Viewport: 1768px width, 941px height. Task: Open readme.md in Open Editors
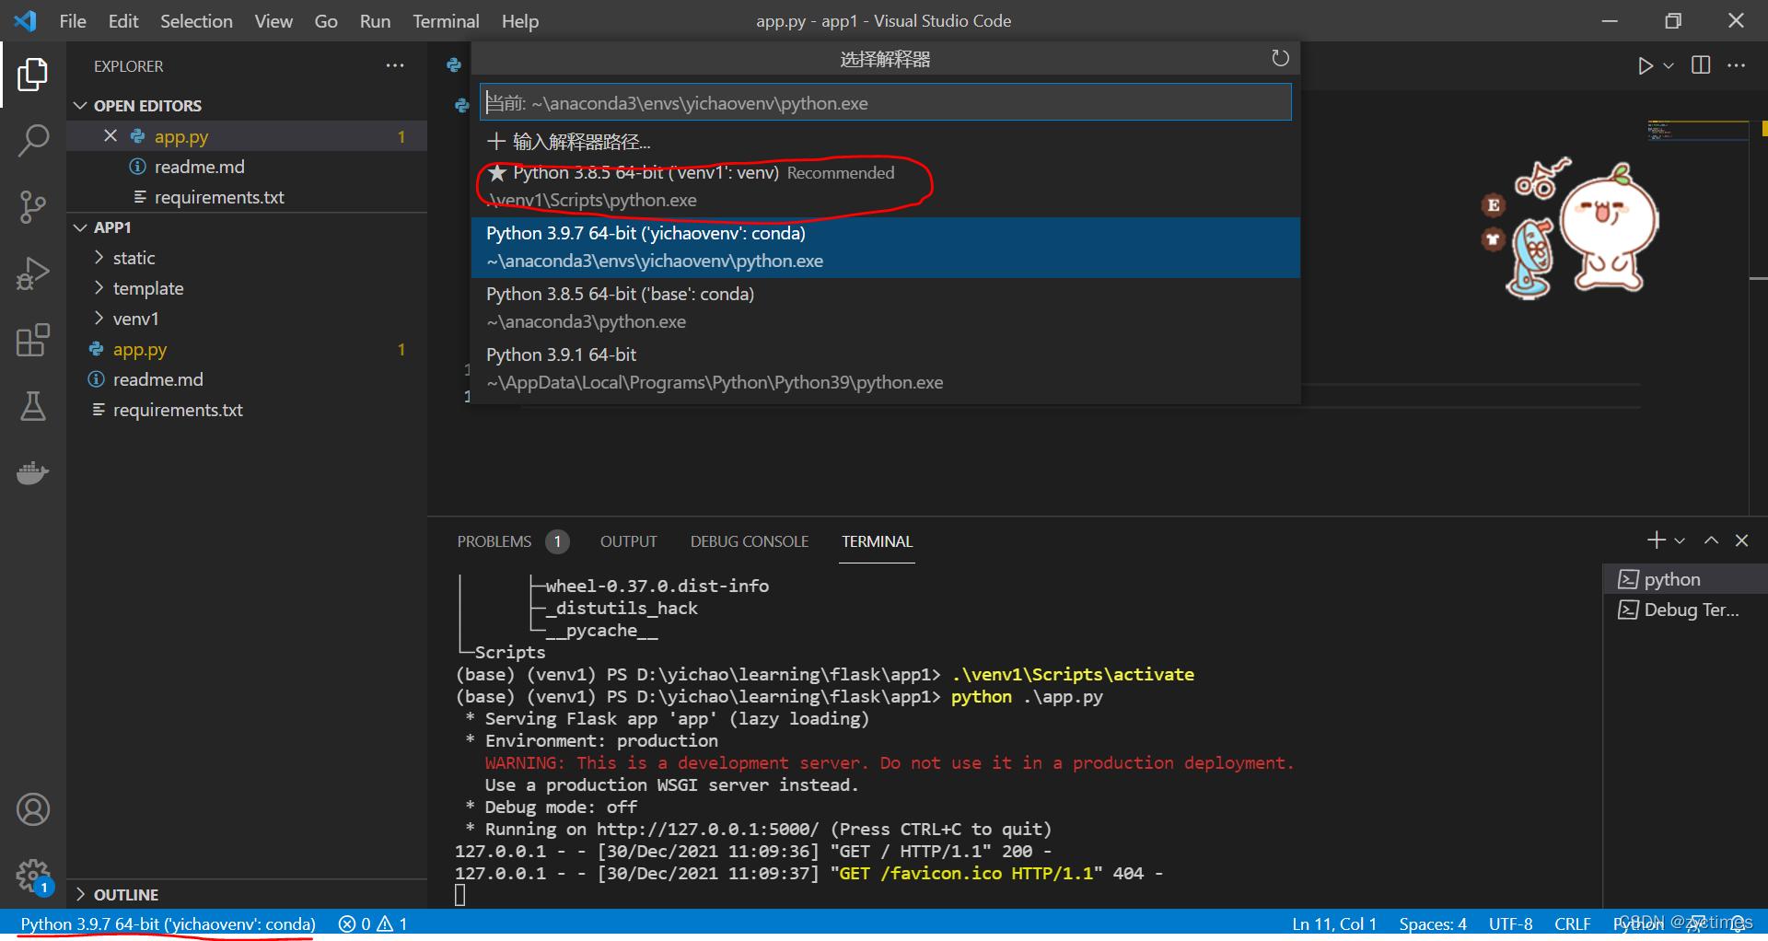click(x=246, y=167)
